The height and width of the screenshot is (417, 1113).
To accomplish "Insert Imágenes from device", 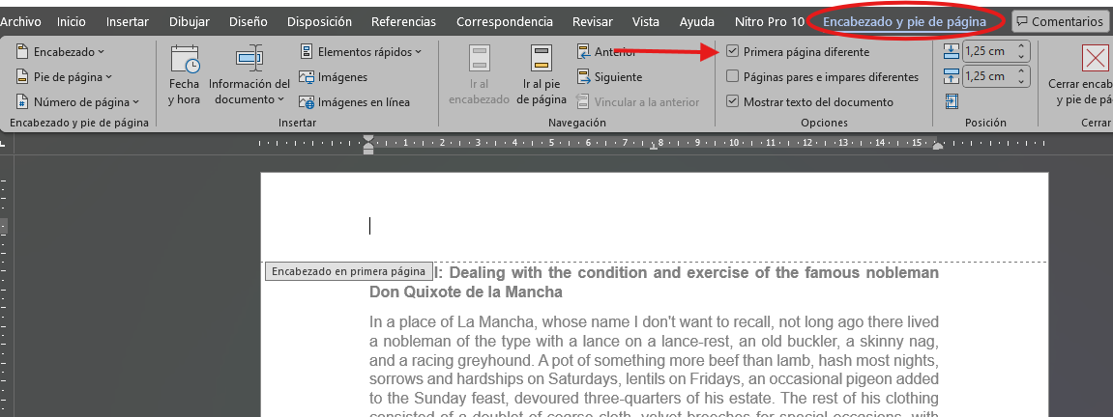I will (x=334, y=76).
